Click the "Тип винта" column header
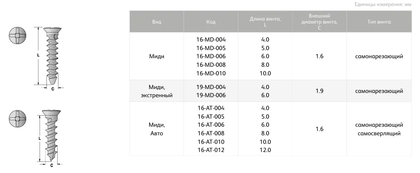The height and width of the screenshot is (173, 420). [379, 21]
